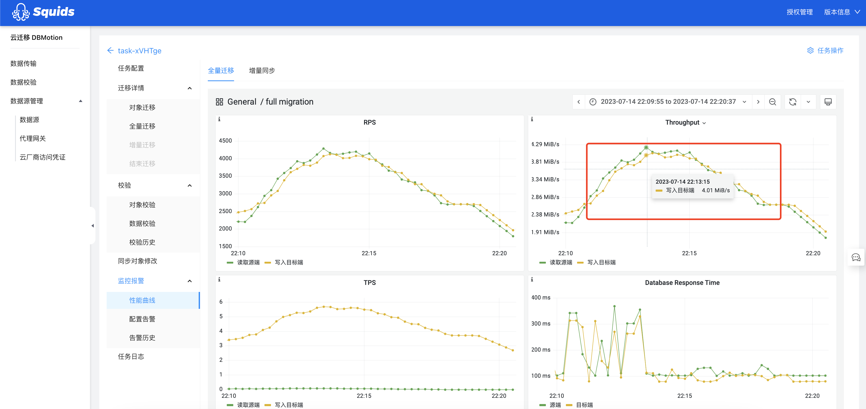
Task: Click task-xVHTge title link
Action: (139, 50)
